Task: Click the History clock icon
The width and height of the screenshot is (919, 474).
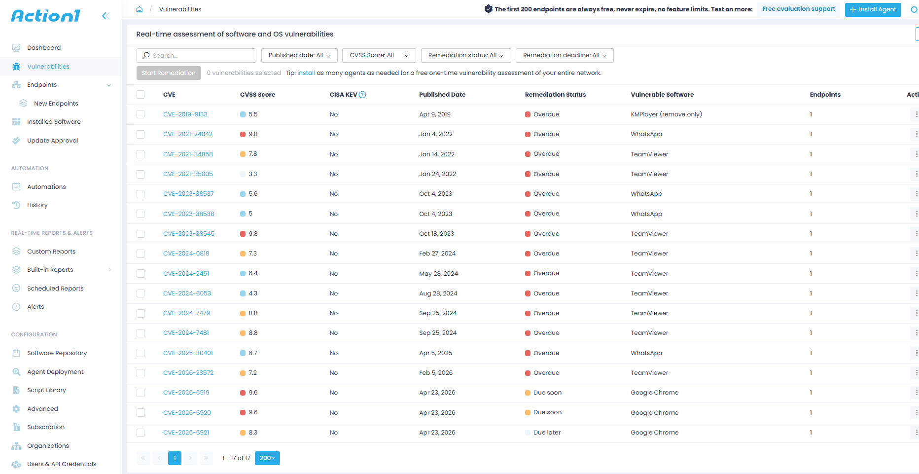Action: click(16, 205)
